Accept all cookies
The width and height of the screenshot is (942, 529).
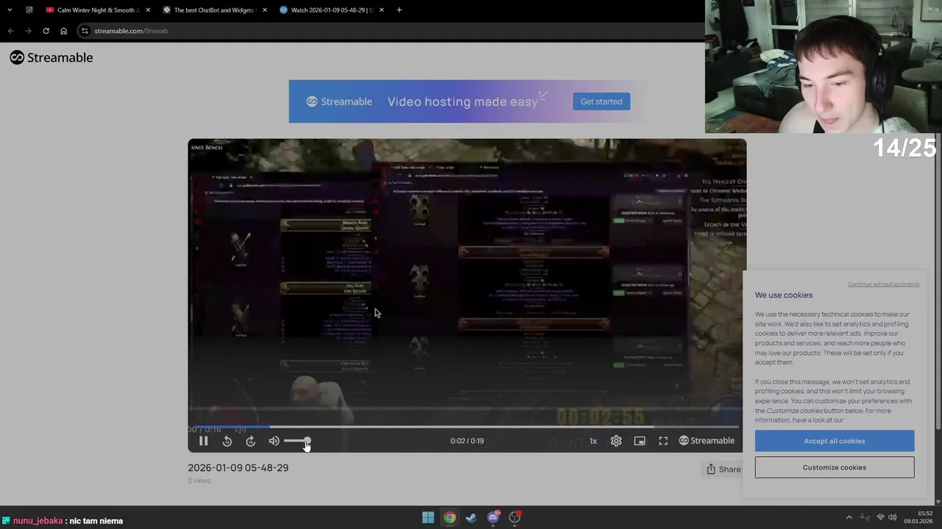835,441
